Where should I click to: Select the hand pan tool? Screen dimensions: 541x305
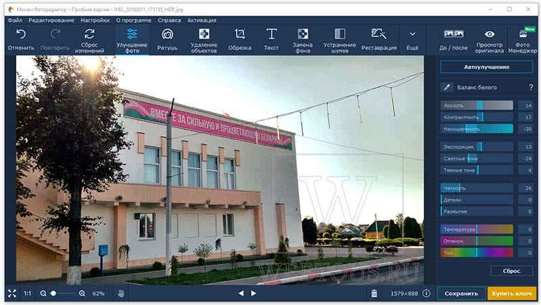(x=121, y=294)
